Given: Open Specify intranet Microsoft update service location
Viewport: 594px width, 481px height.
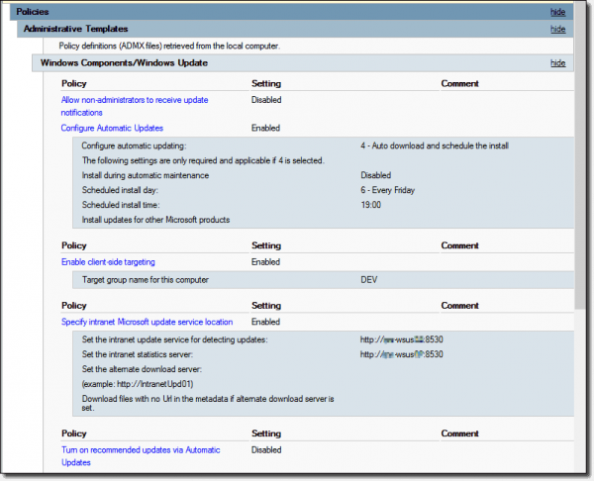Looking at the screenshot, I should pyautogui.click(x=147, y=322).
